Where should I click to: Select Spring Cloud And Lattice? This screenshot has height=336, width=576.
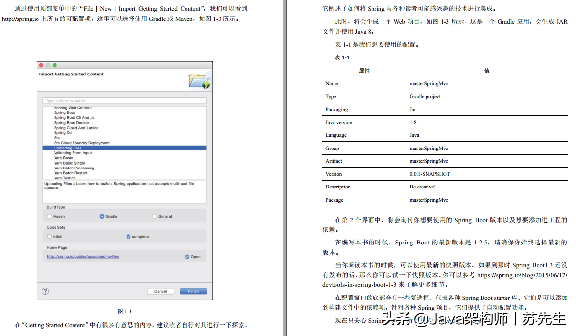pos(76,128)
